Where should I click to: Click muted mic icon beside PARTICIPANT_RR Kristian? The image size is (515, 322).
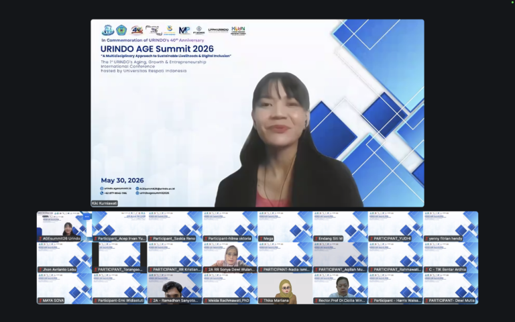151,270
